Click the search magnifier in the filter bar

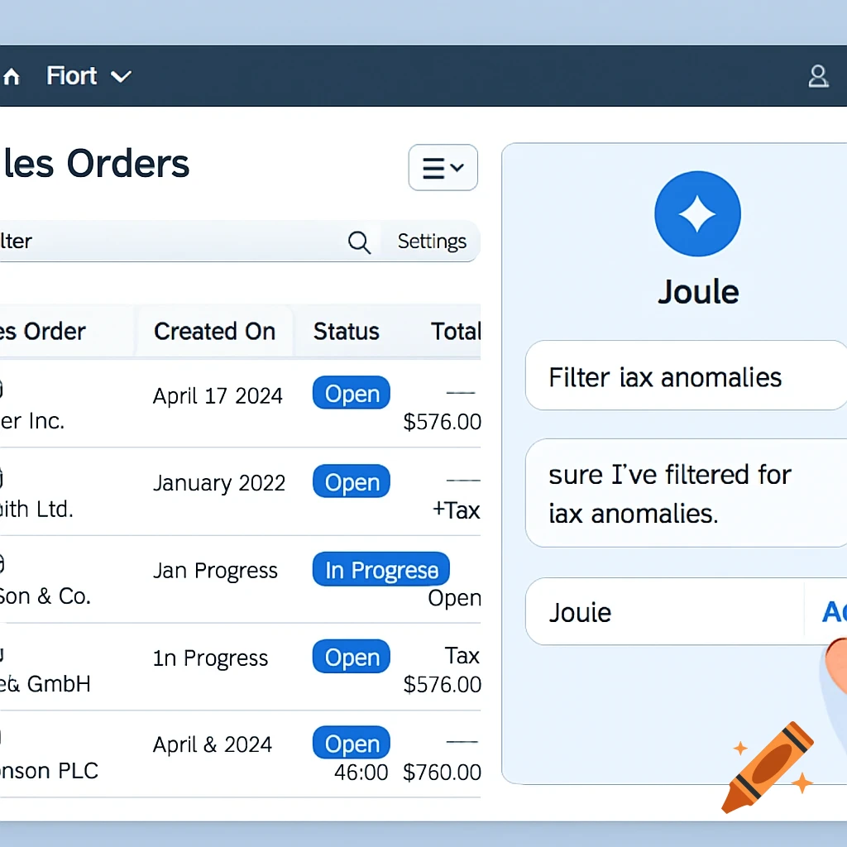tap(359, 242)
